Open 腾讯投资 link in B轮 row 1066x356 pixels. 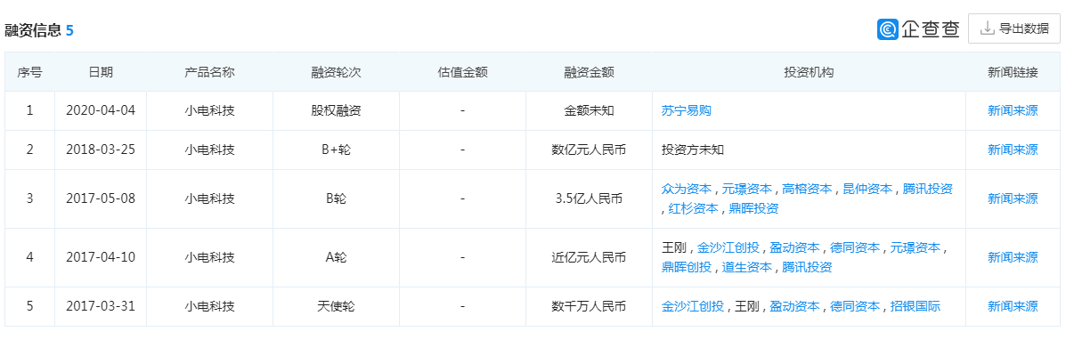[927, 189]
